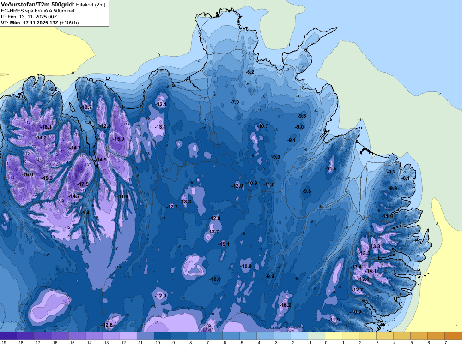Click the '-5' label on the color scale
462x345 pixels.
(x=242, y=342)
